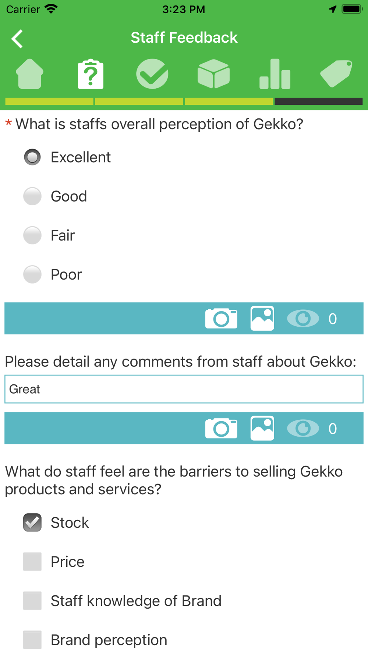Open the Home icon tab

coord(30,74)
